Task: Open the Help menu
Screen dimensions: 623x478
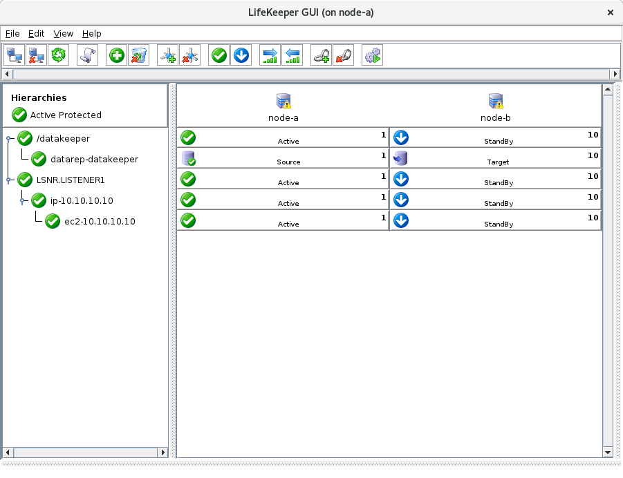Action: click(x=91, y=34)
